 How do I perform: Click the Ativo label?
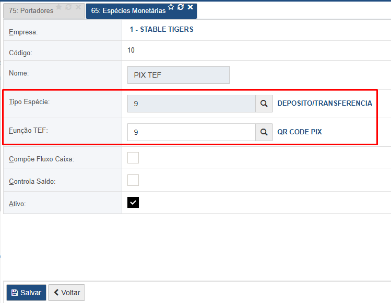coord(17,204)
